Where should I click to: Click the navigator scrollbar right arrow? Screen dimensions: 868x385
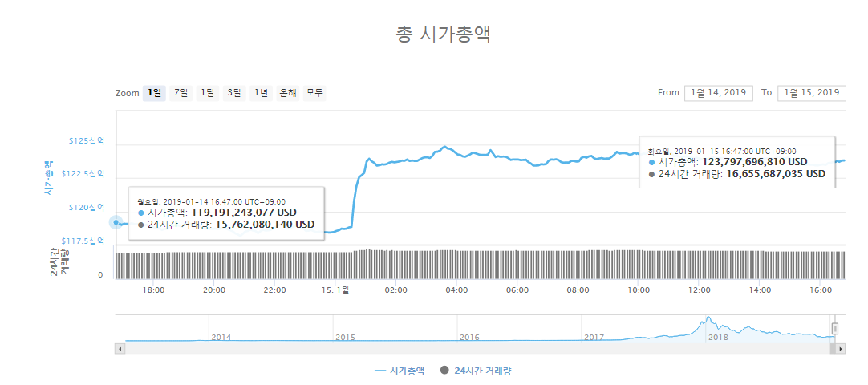(x=841, y=349)
